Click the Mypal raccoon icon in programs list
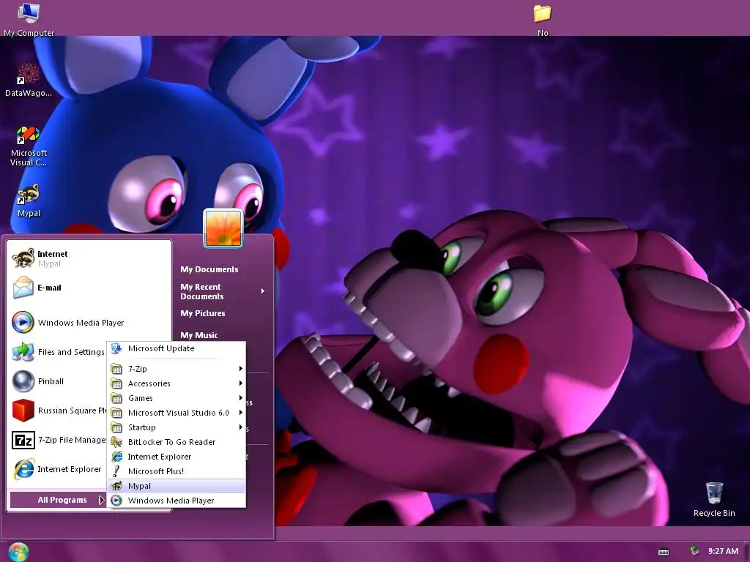The height and width of the screenshot is (562, 750). pyautogui.click(x=116, y=486)
